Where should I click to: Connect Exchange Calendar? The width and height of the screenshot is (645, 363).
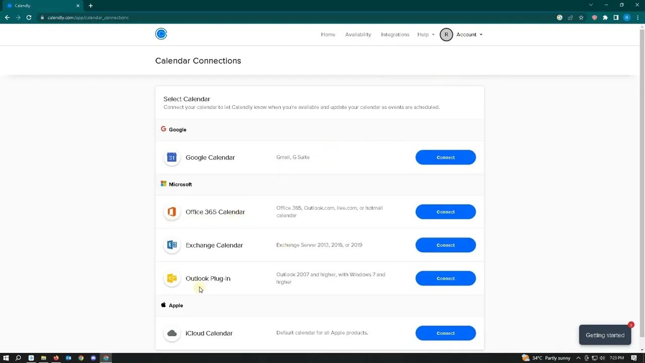[x=445, y=245]
